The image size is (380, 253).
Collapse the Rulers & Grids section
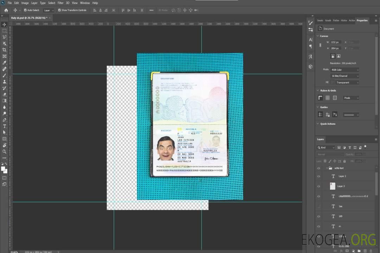pos(318,91)
